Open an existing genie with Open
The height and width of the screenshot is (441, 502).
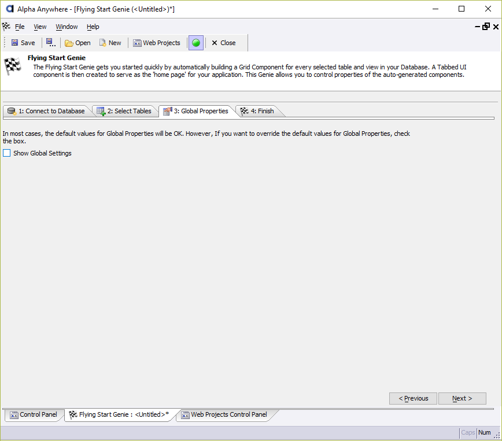point(78,43)
